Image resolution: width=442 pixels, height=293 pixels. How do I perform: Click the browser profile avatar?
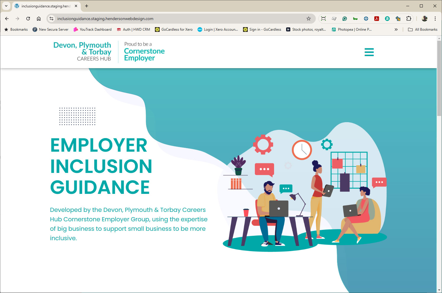coord(425,19)
